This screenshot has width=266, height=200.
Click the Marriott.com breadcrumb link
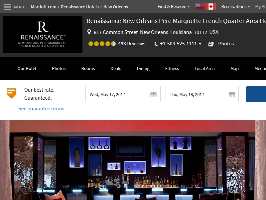44,7
